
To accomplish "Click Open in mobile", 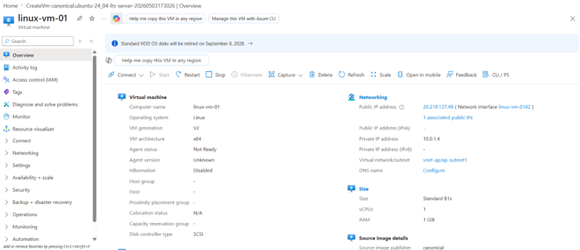I will pos(419,75).
